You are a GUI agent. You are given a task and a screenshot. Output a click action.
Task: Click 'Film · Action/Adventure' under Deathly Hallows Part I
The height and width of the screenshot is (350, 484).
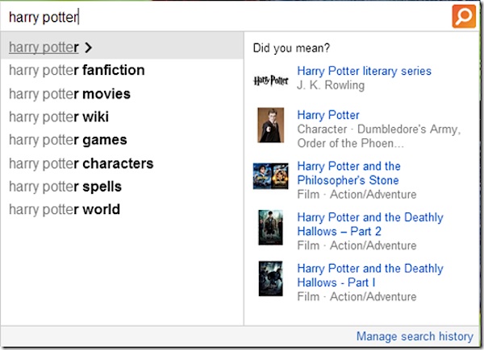(357, 297)
